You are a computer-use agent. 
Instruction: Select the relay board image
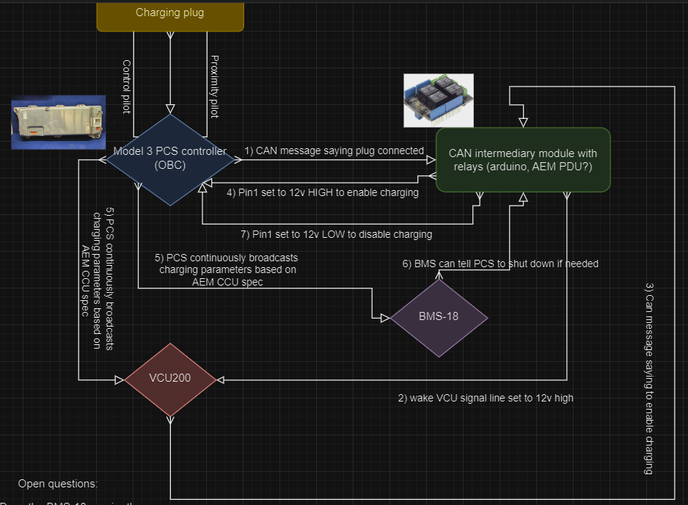439,99
